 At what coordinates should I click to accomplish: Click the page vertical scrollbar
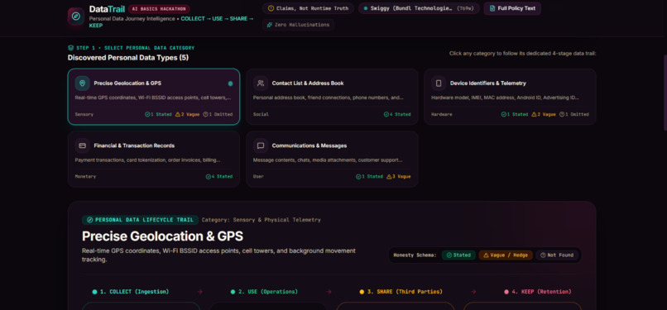tap(665, 93)
